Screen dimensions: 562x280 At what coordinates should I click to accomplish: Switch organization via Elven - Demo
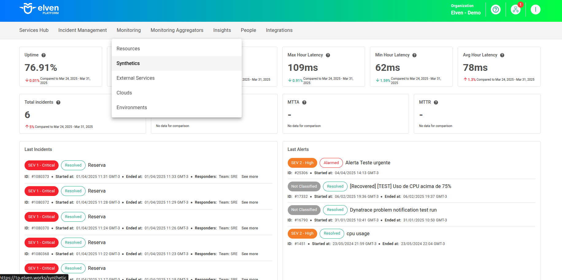coord(465,13)
